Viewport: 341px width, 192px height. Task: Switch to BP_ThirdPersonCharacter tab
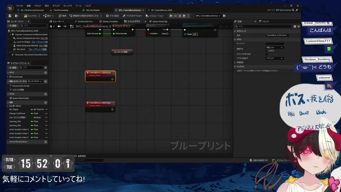coord(30,10)
